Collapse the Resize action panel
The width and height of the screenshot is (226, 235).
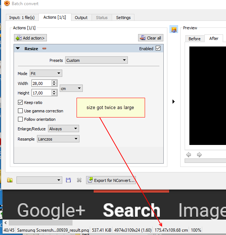[x=18, y=48]
